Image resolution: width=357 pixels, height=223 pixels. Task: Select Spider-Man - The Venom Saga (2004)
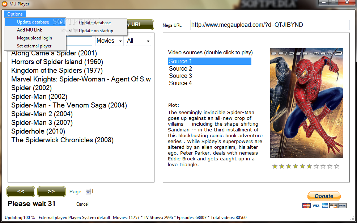click(69, 105)
